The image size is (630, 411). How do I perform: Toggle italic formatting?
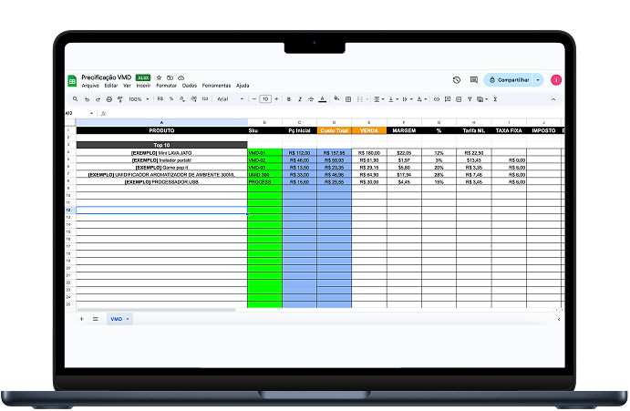[299, 98]
